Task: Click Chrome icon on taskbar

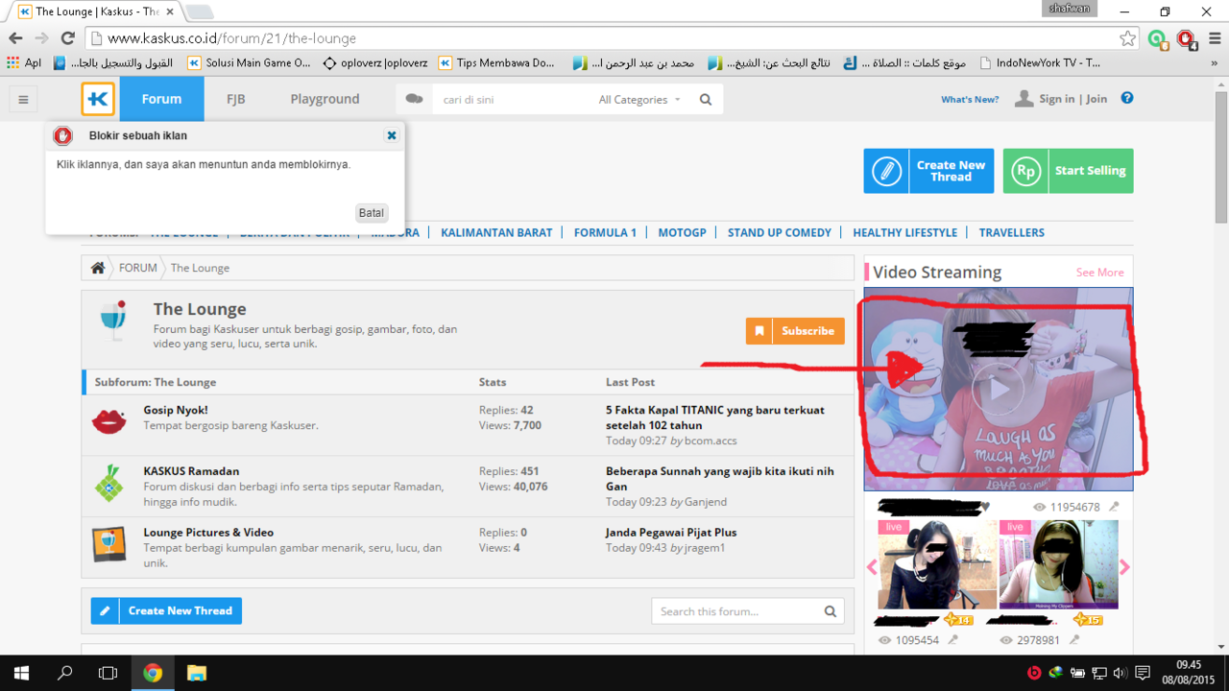Action: (x=153, y=673)
